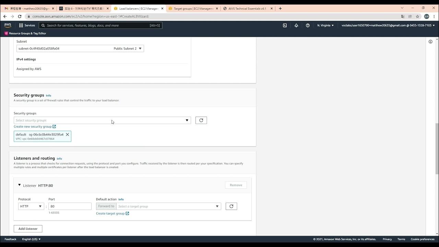Open the Privacy footer link
Viewport: 439px width, 247px height.
point(387,239)
